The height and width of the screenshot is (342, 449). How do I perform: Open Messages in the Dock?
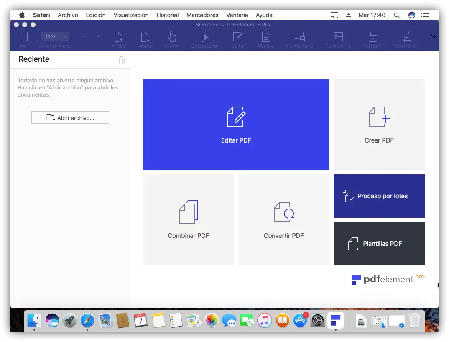[229, 320]
